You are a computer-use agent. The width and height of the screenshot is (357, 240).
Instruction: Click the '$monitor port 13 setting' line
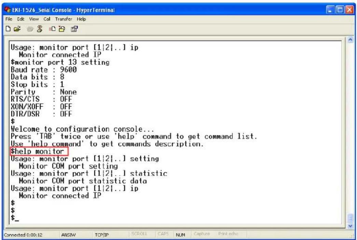point(60,62)
